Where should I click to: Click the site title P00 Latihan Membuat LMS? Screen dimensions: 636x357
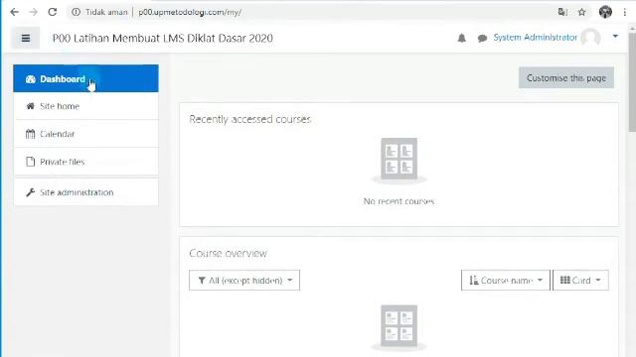tap(163, 38)
